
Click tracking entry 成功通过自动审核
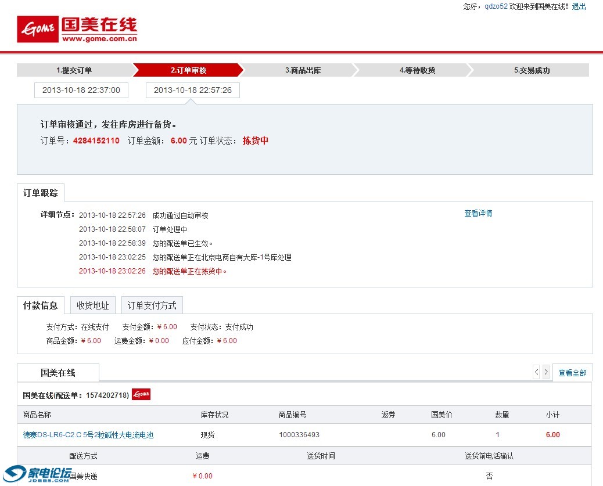coord(180,215)
